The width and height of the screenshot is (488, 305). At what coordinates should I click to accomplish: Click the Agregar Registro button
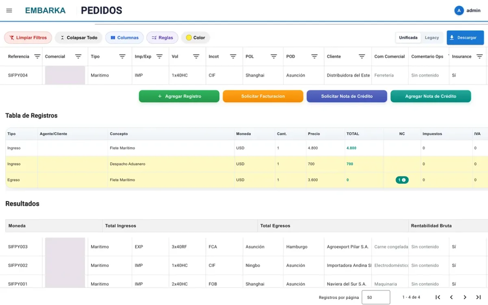179,96
